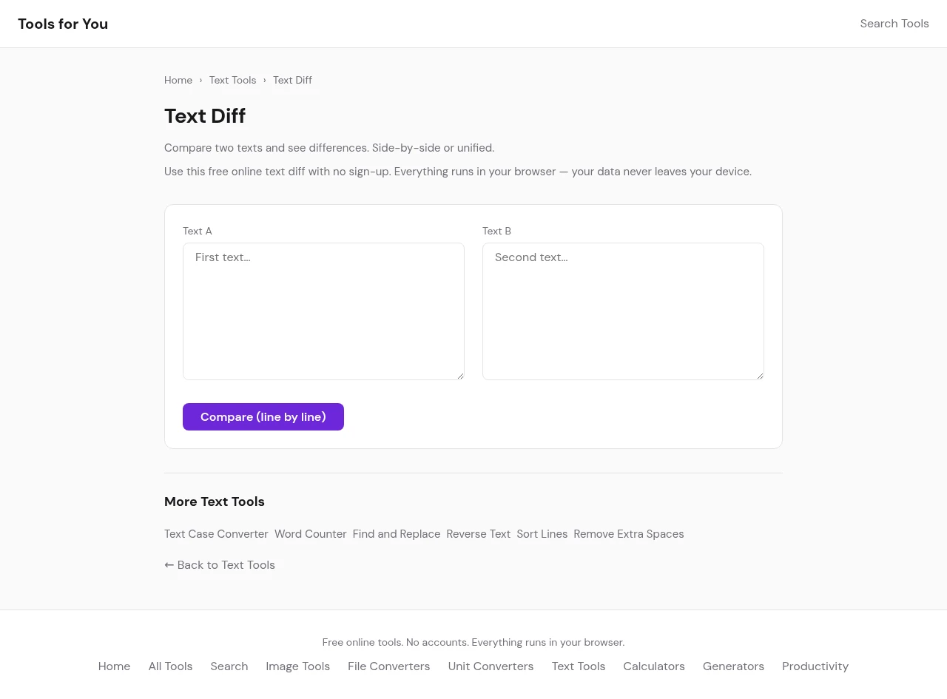Screen dimensions: 947x699
Task: Open the Text Case Converter tool
Action: pyautogui.click(x=216, y=534)
